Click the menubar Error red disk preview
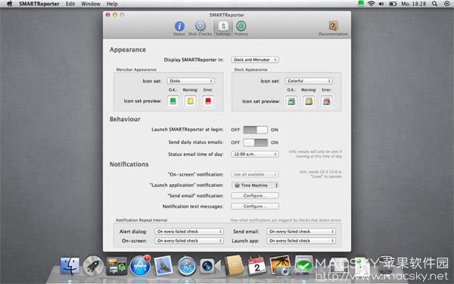The width and height of the screenshot is (454, 284). click(208, 101)
